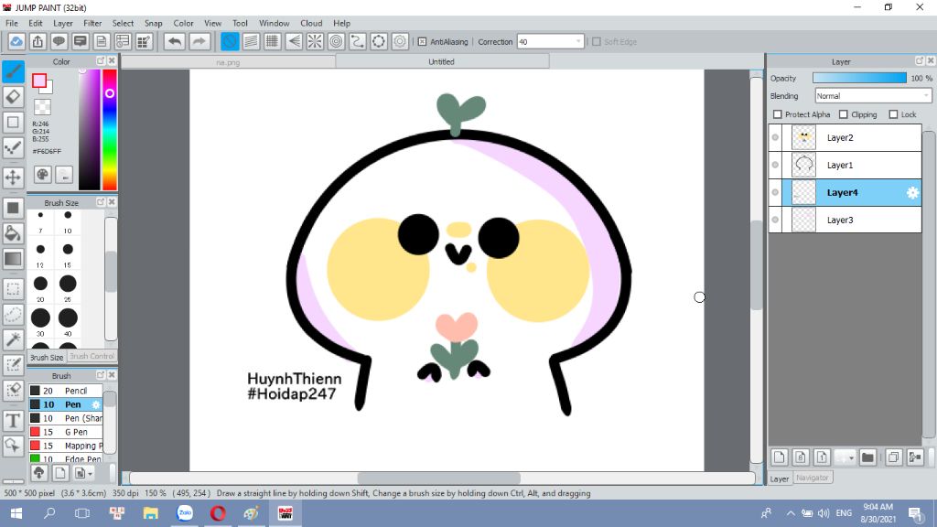Toggle visibility of Layer3

pyautogui.click(x=775, y=220)
